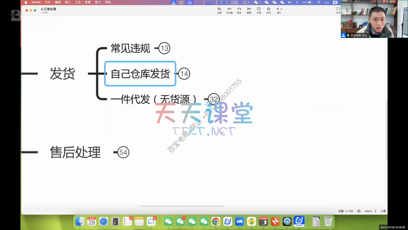This screenshot has height=230, width=408.
Task: Open the 插入 (Insert) toolbar dropdown
Action: pyautogui.click(x=279, y=10)
